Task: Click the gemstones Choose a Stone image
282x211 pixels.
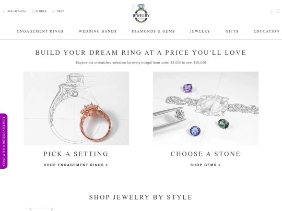Action: 206,108
